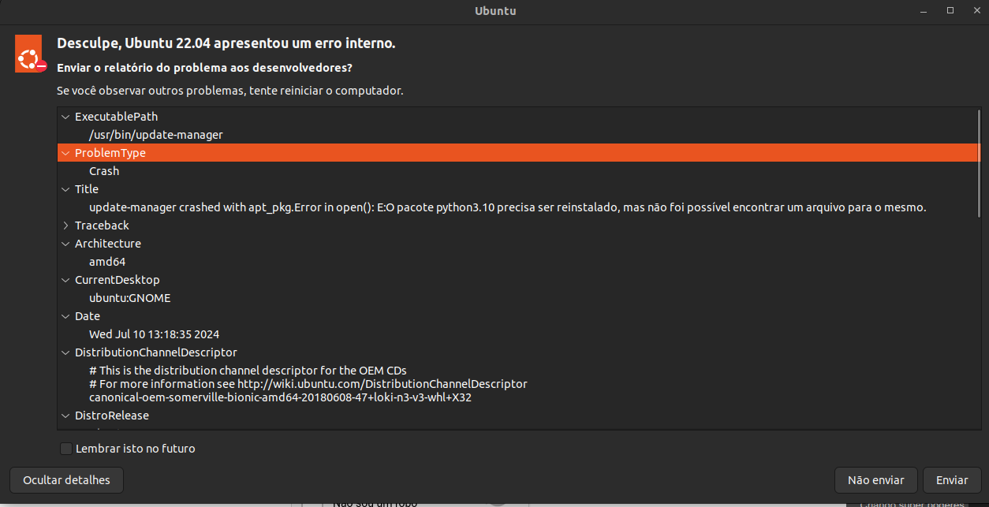This screenshot has height=507, width=989.
Task: Click the 'Enviar' button
Action: coord(952,479)
